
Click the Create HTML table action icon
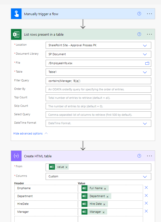16,156
